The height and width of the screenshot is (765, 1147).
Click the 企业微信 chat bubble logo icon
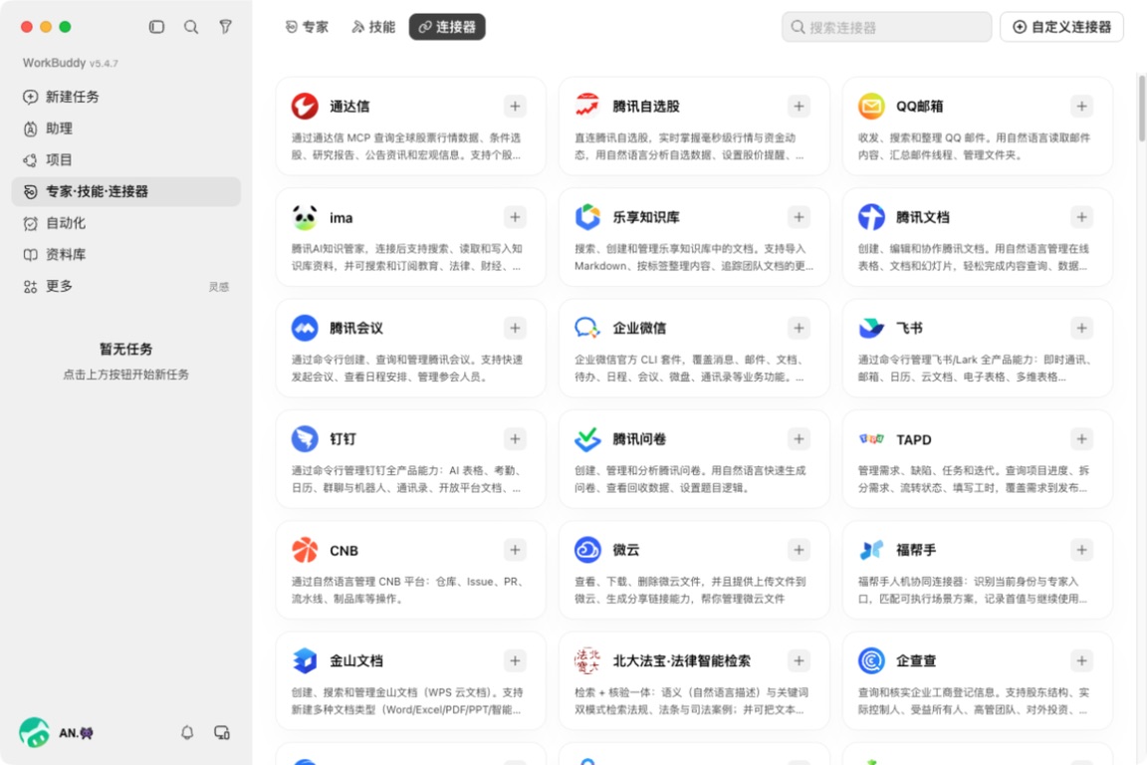click(587, 328)
